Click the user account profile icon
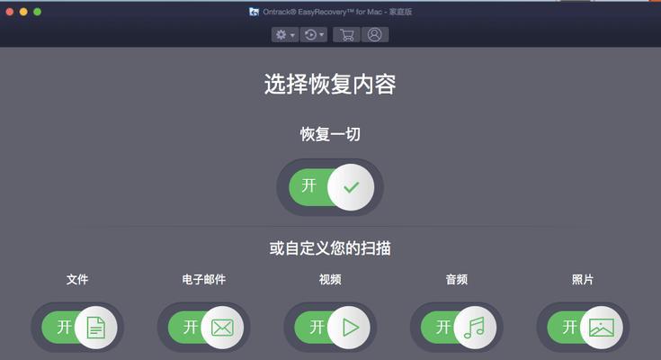Screen dimensions: 661x360 (x=374, y=34)
